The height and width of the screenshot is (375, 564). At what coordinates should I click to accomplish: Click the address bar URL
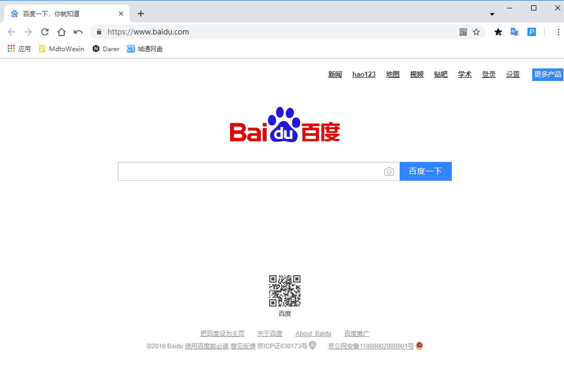[x=148, y=32]
